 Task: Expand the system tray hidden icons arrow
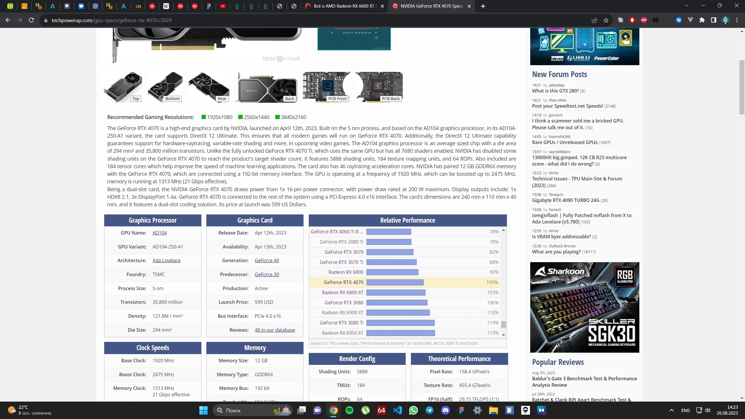(671, 410)
